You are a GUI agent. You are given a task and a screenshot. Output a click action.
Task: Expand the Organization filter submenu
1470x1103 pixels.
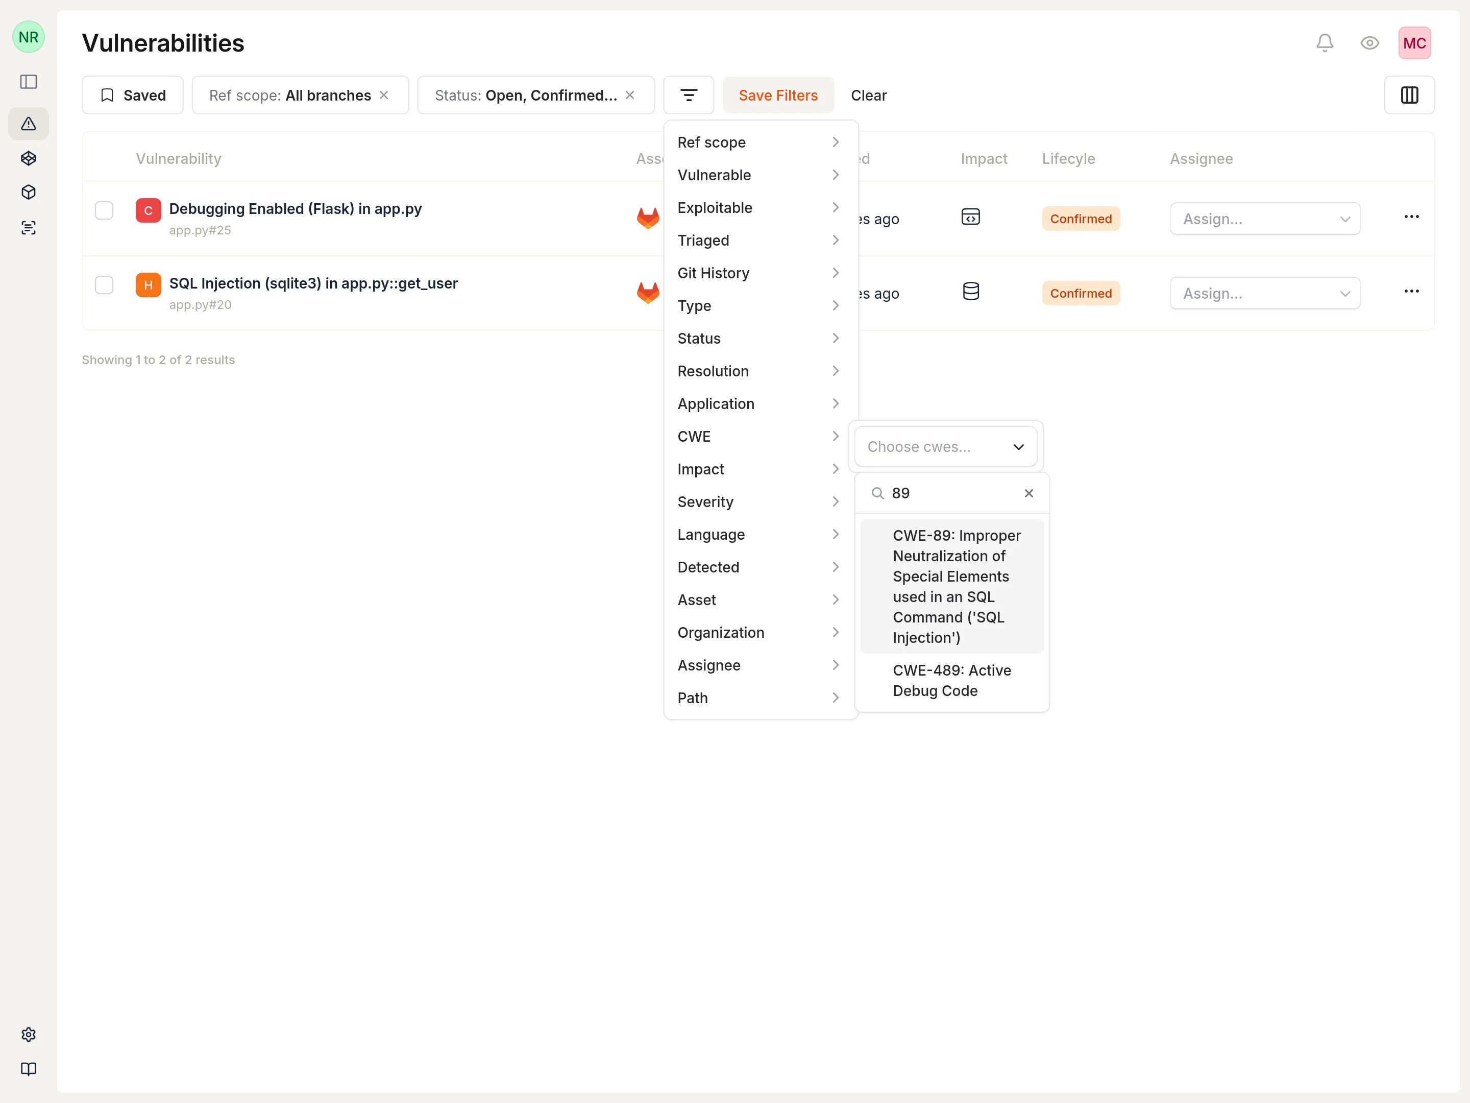(x=760, y=632)
